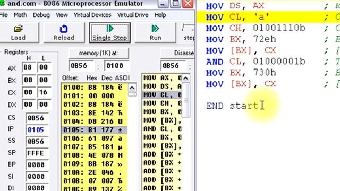Click the SS register field
Image resolution: width=340 pixels, height=191 pixels.
click(37, 142)
